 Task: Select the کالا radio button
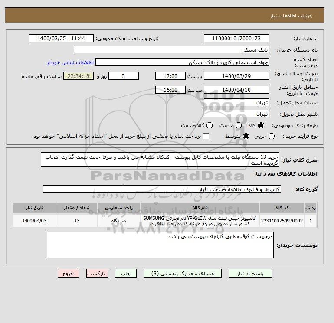pos(261,125)
